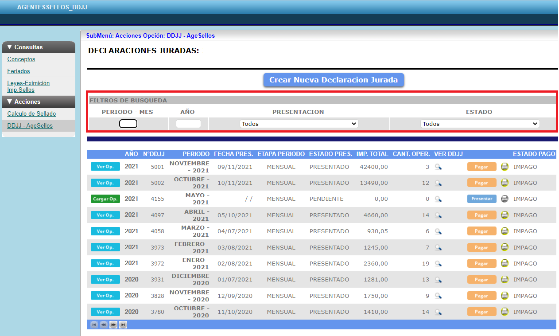
Task: Print DDJJ 3931 with printer icon
Action: tap(505, 279)
